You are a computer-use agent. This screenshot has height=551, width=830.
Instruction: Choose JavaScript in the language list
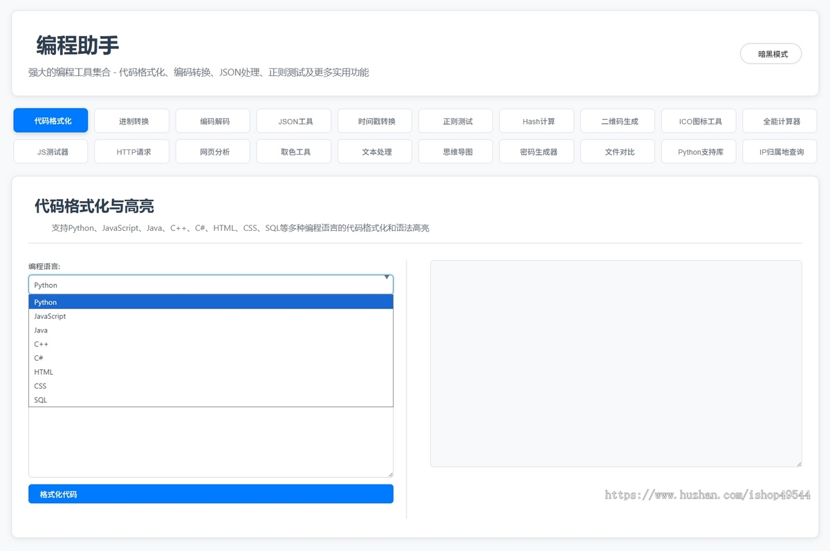pos(211,316)
